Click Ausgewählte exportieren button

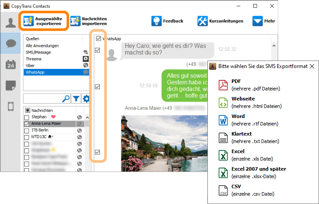[43, 21]
